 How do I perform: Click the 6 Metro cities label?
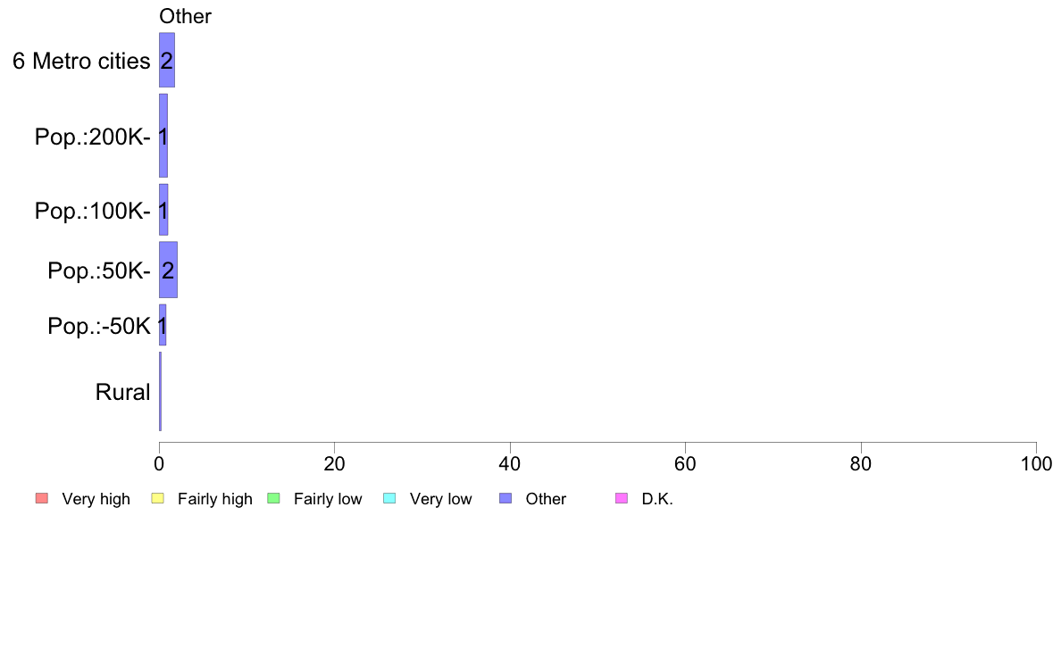click(81, 61)
